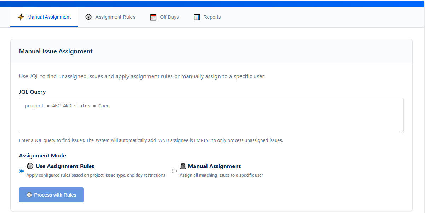Click the person icon beside Manual Assignment mode
Screen dimensions: 425x213
(183, 166)
